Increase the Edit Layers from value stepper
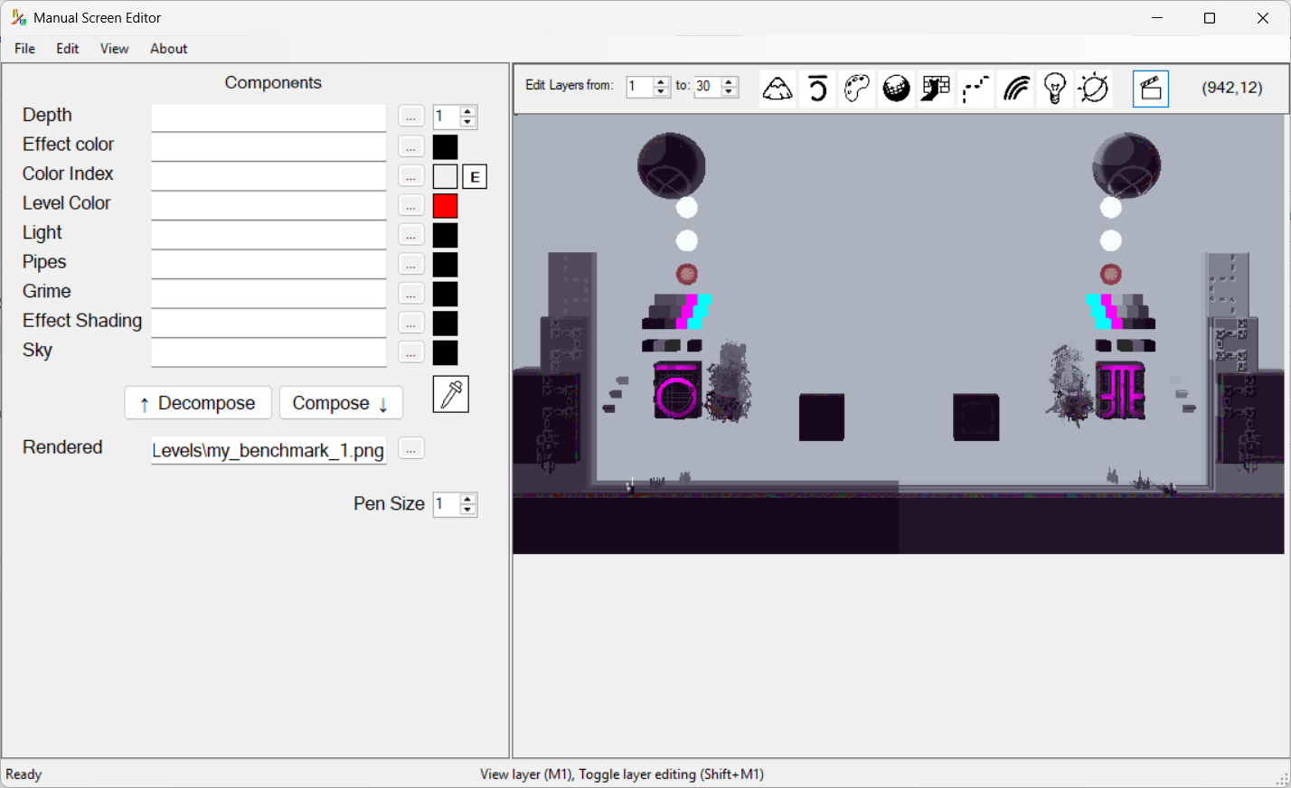The height and width of the screenshot is (788, 1291). (659, 83)
